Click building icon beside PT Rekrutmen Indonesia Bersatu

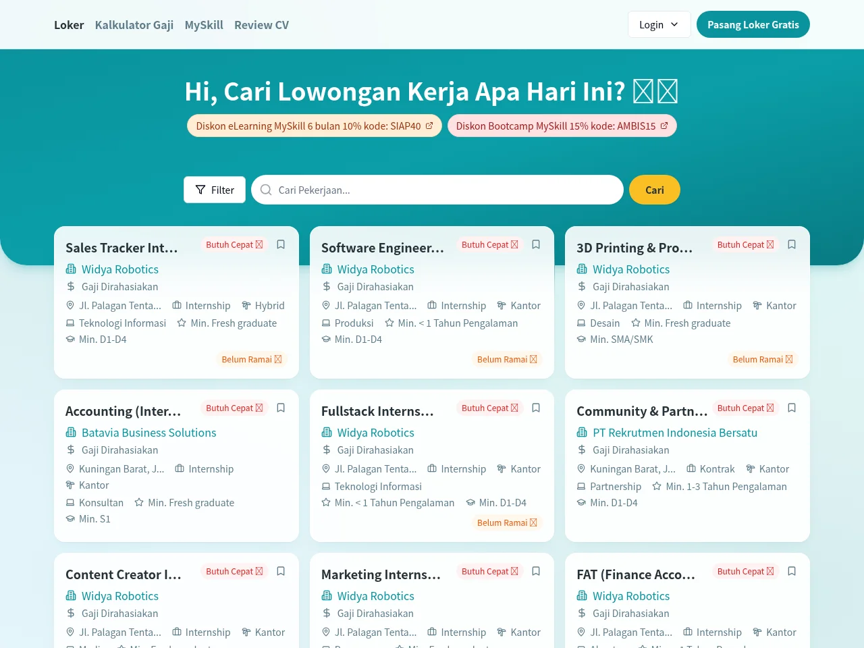coord(582,433)
